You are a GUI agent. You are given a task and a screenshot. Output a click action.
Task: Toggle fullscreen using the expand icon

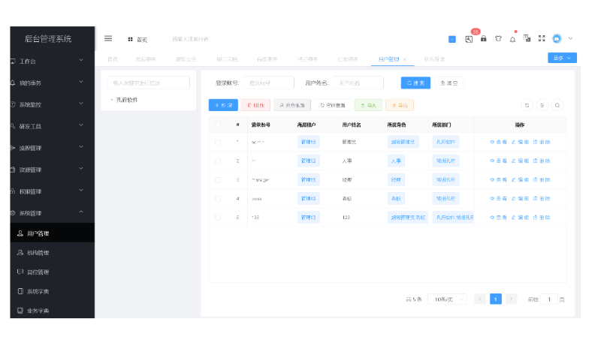pyautogui.click(x=542, y=38)
